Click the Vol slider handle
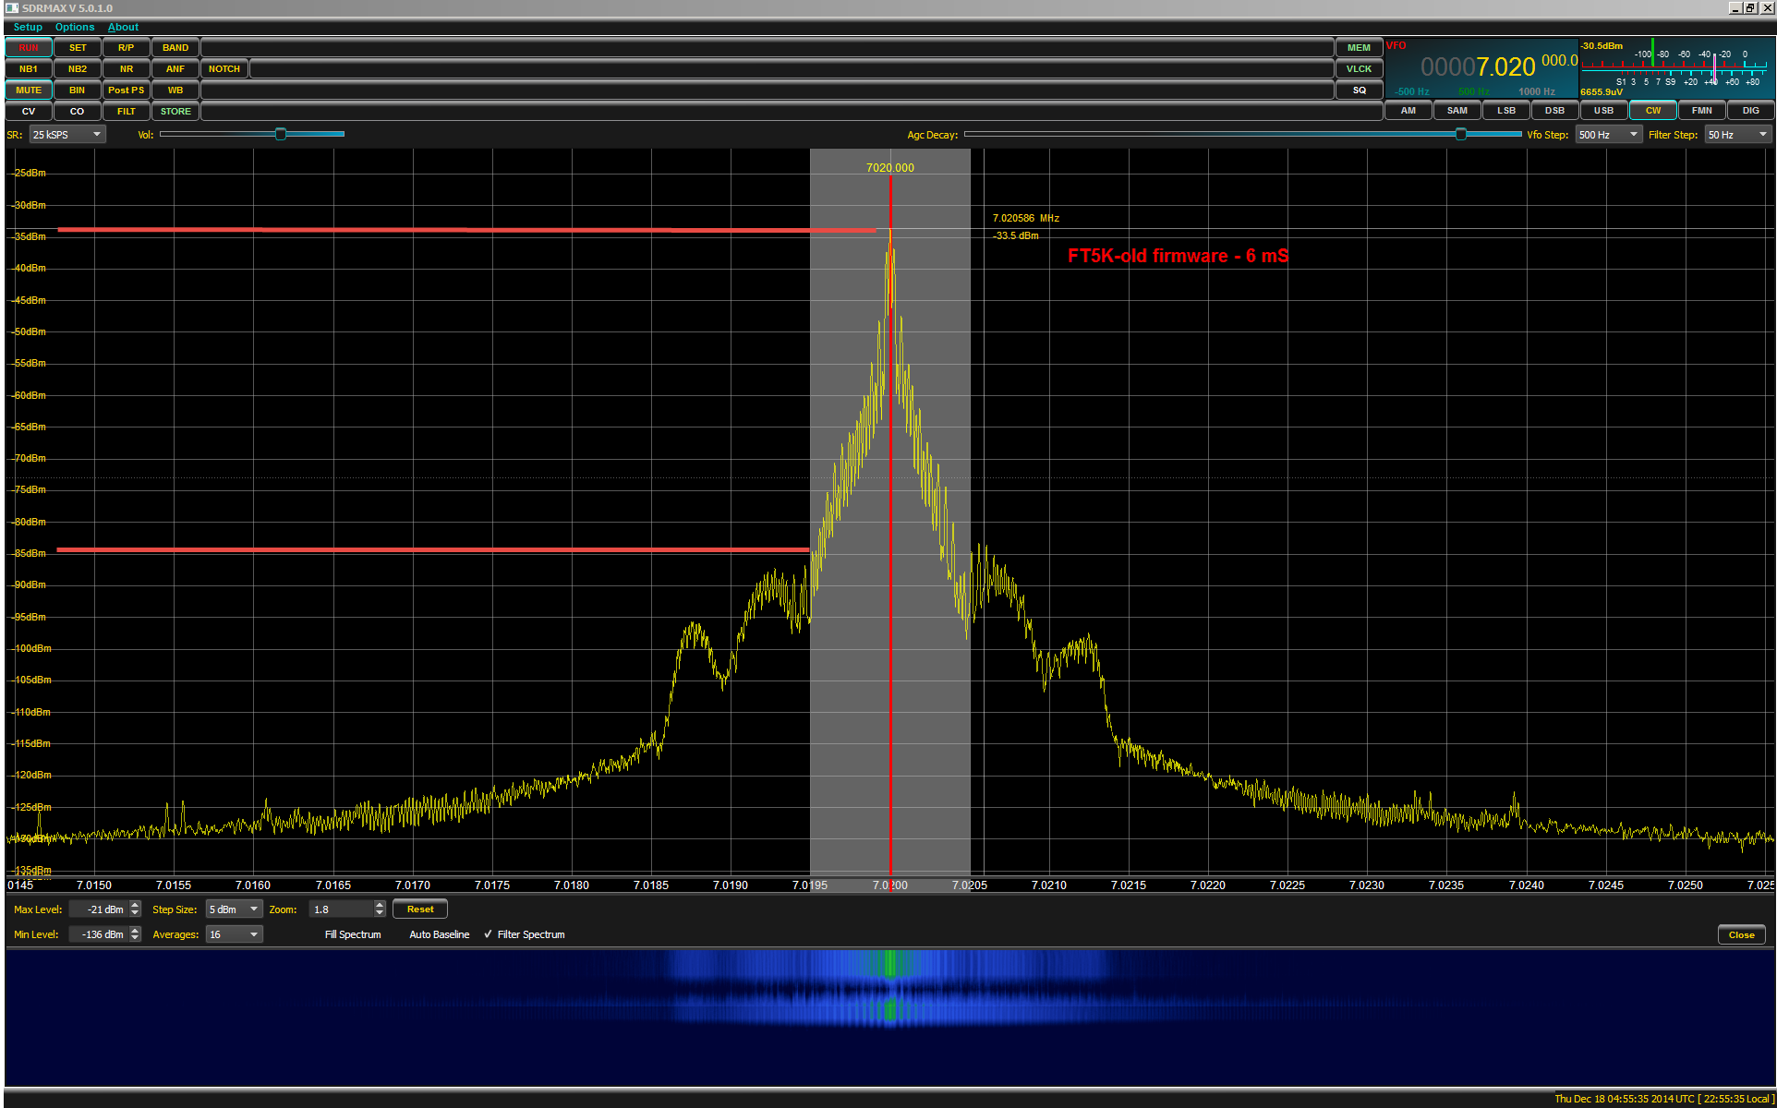 [281, 135]
